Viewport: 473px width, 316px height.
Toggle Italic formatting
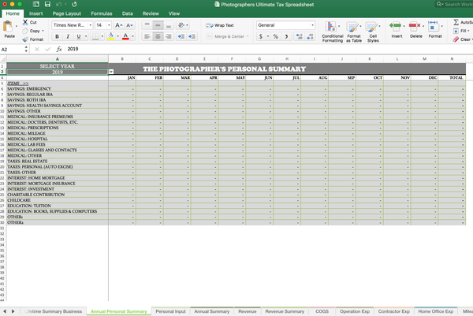(68, 36)
